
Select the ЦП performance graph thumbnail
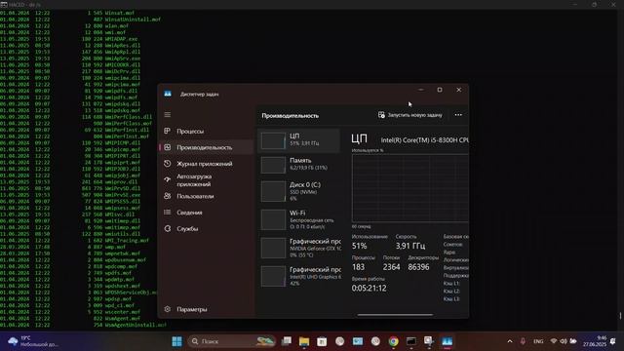click(273, 140)
